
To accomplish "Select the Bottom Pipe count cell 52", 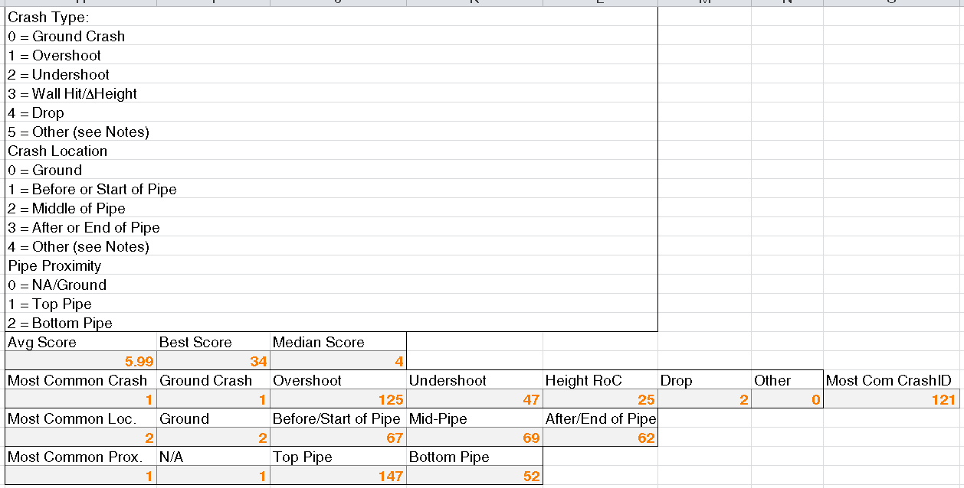I will [474, 476].
